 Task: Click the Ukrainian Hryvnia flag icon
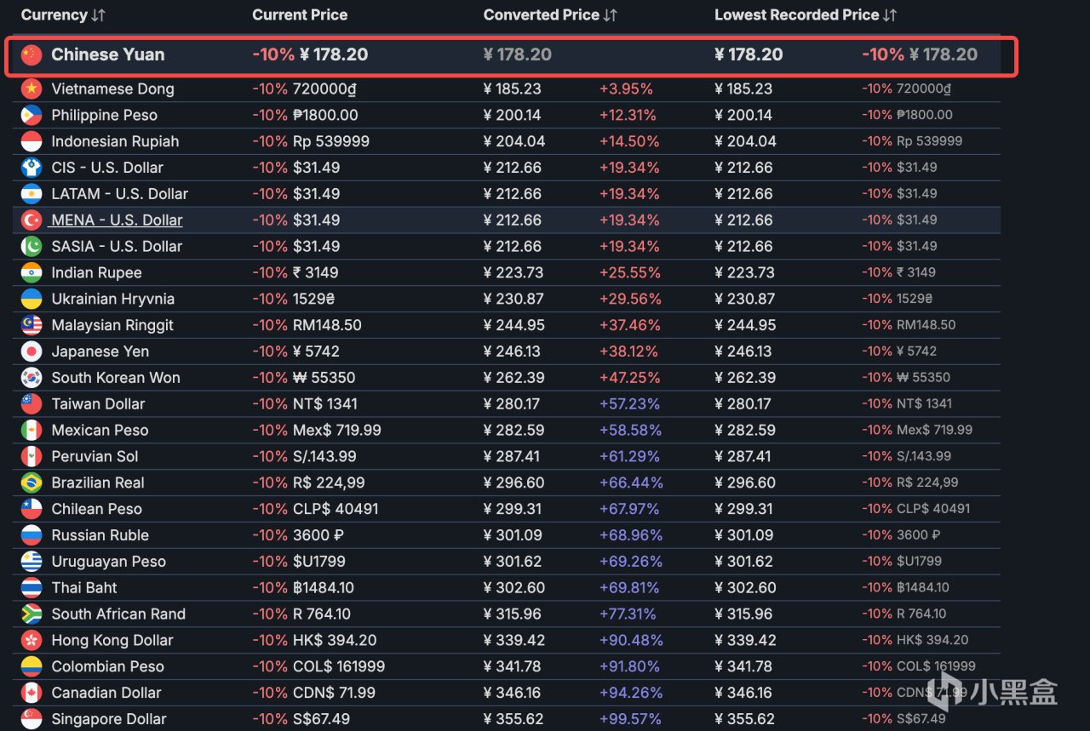tap(32, 299)
